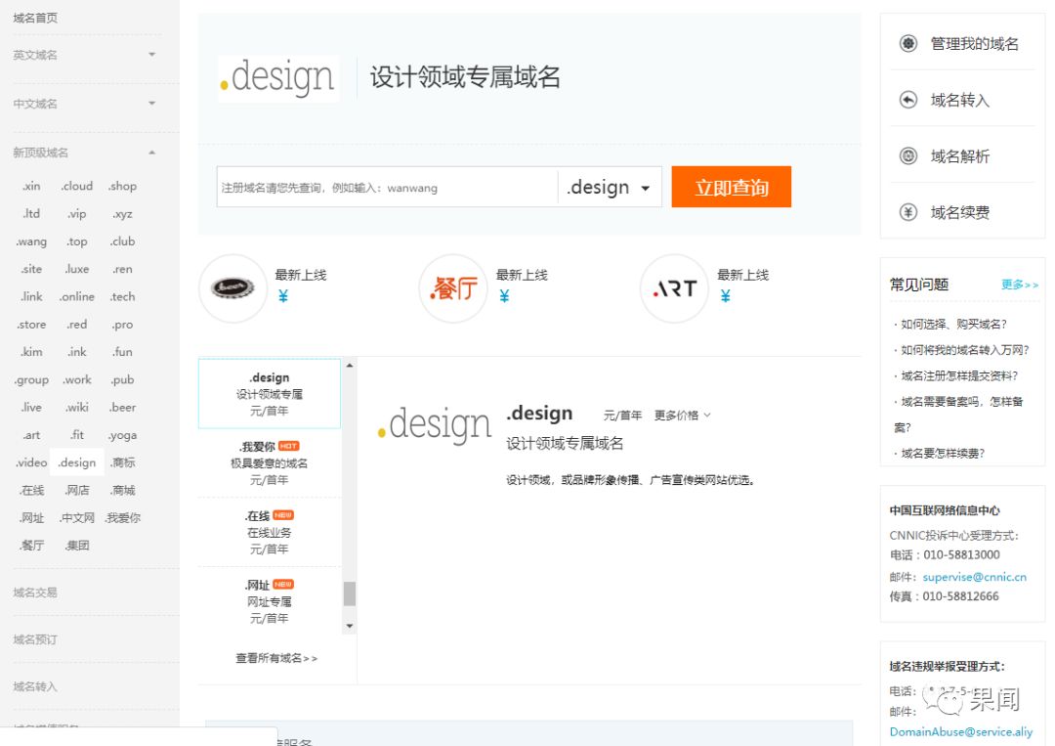Open the .beer bottle cap logo
Viewport: 1055px width, 746px height.
click(x=232, y=288)
